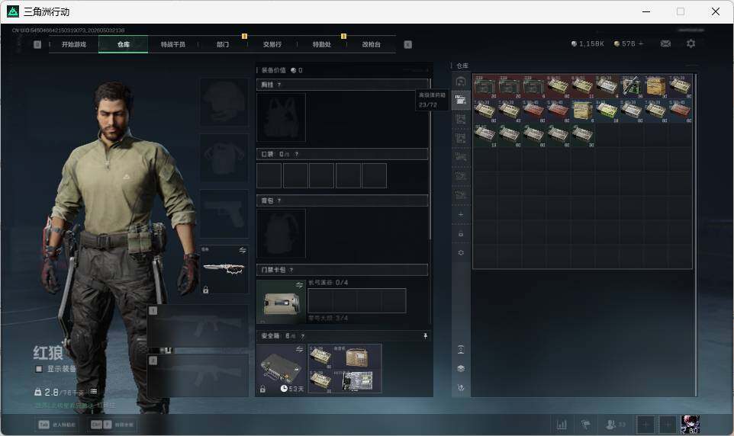Switch to the 改枪台 tab

[x=372, y=44]
